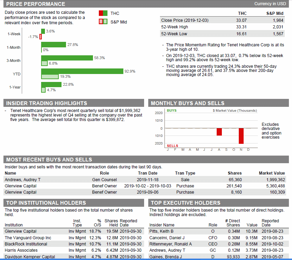The height and width of the screenshot is (260, 292).
Task: Click Pitts, Keith B insider name
Action: (161, 231)
